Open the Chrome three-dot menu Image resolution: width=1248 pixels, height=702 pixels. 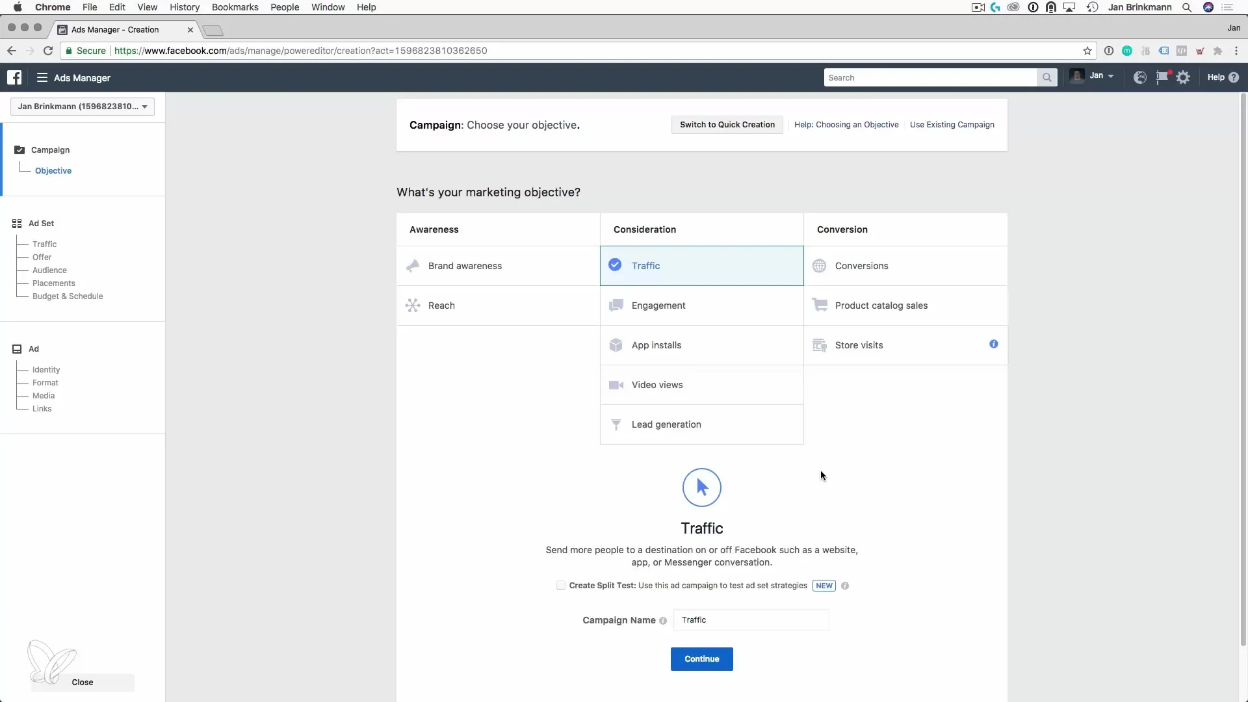[1236, 51]
